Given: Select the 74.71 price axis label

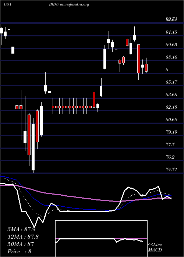Looking at the screenshot, I should [x=171, y=170].
